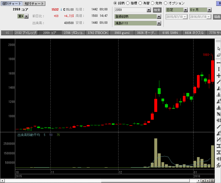Select the 2359 コア stock tab

click(50, 33)
